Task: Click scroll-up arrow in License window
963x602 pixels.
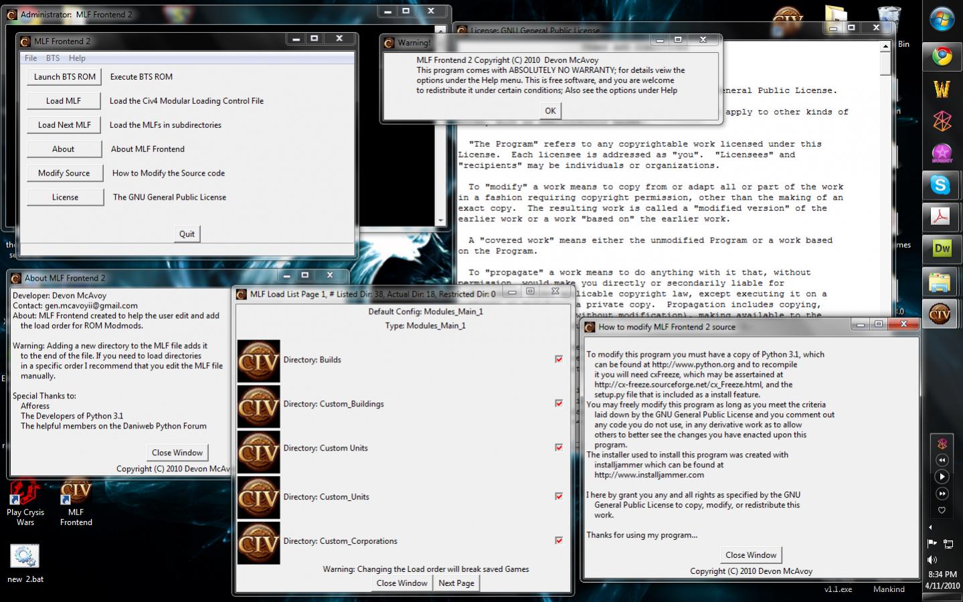Action: (885, 46)
